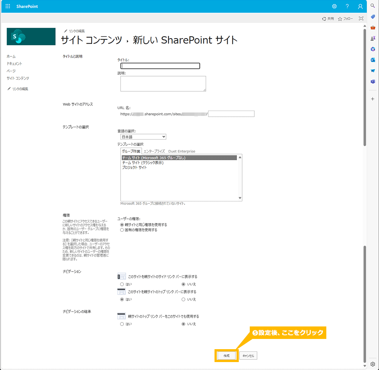The width and height of the screenshot is (379, 370).
Task: Select いいえ for サイド リンク バー display
Action: point(183,284)
